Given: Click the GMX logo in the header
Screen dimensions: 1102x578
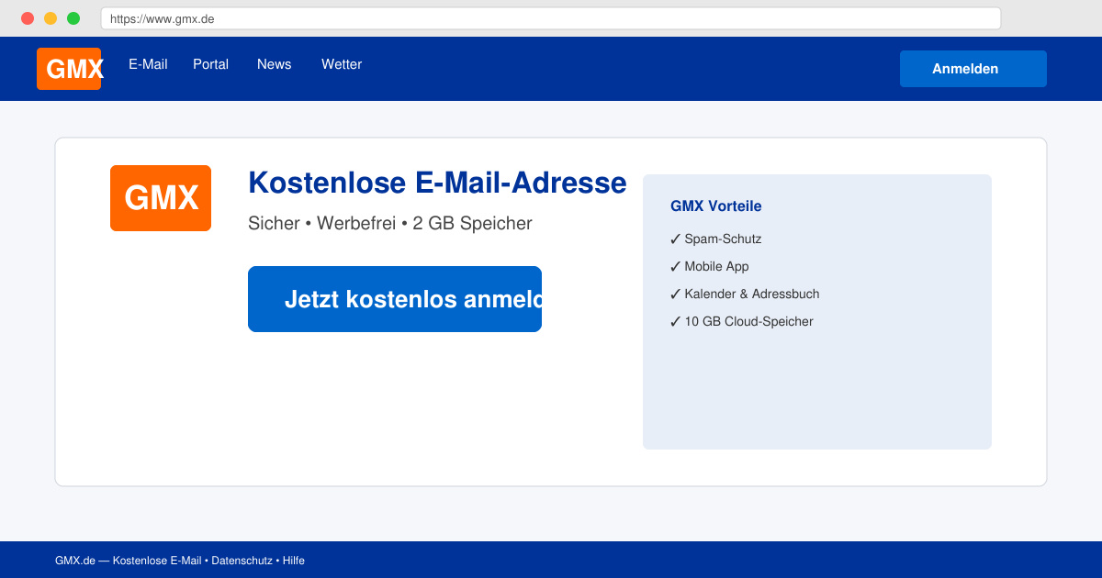Looking at the screenshot, I should point(69,69).
